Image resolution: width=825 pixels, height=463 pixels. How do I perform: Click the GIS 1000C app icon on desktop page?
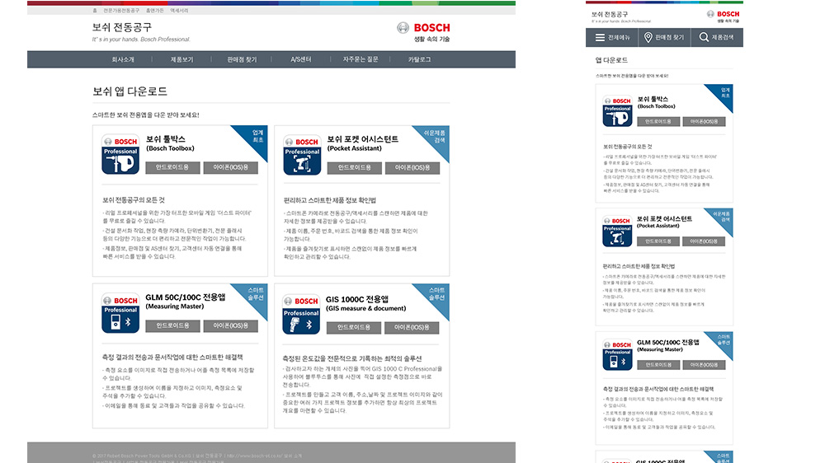coord(301,314)
